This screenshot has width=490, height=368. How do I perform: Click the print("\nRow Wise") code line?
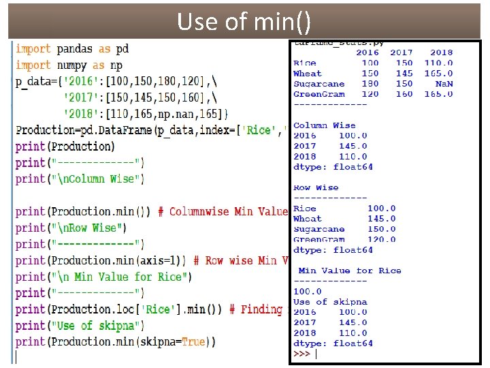[71, 228]
